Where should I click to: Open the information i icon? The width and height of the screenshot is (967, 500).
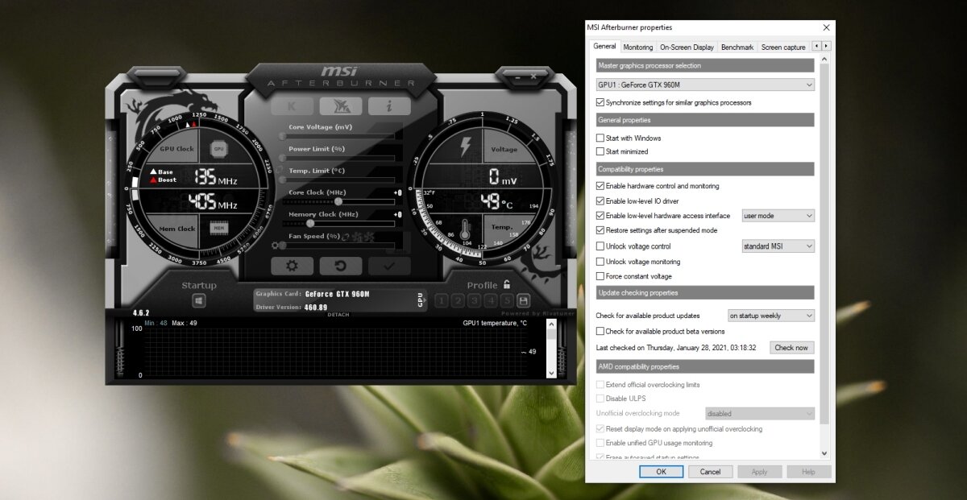pos(389,106)
